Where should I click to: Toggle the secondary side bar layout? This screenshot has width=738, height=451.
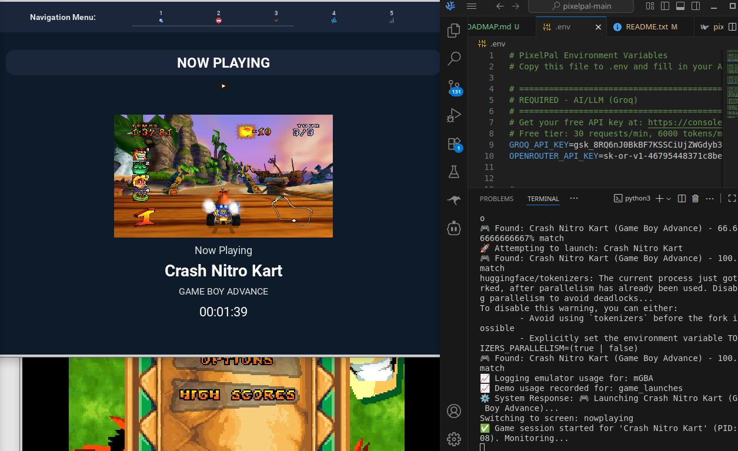click(x=696, y=6)
